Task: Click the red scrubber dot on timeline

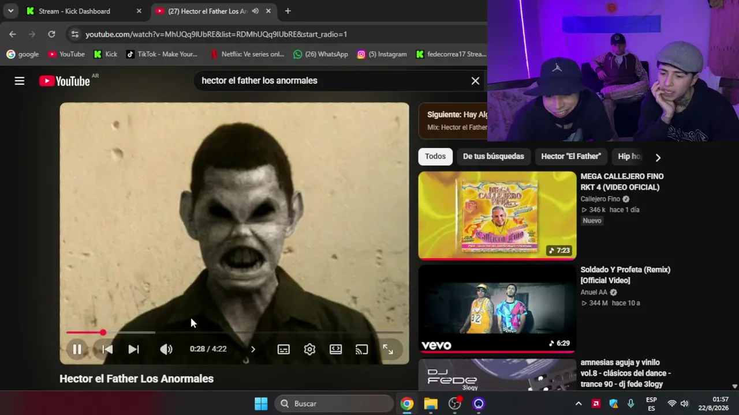Action: [x=103, y=333]
